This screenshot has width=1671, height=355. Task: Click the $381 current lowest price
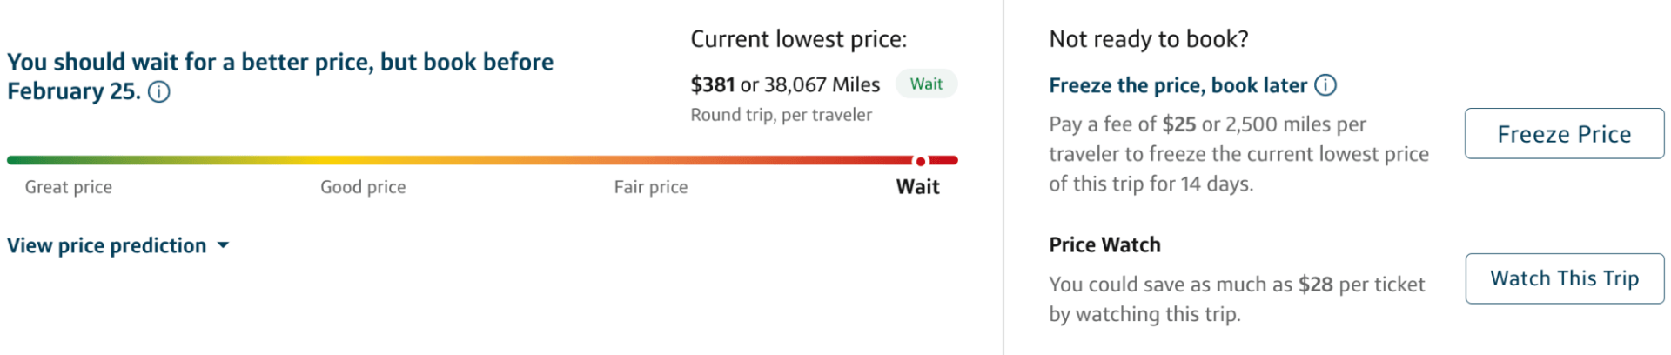(x=713, y=84)
